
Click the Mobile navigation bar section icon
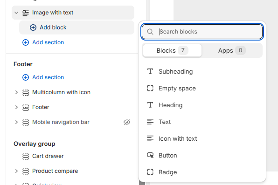(26, 122)
